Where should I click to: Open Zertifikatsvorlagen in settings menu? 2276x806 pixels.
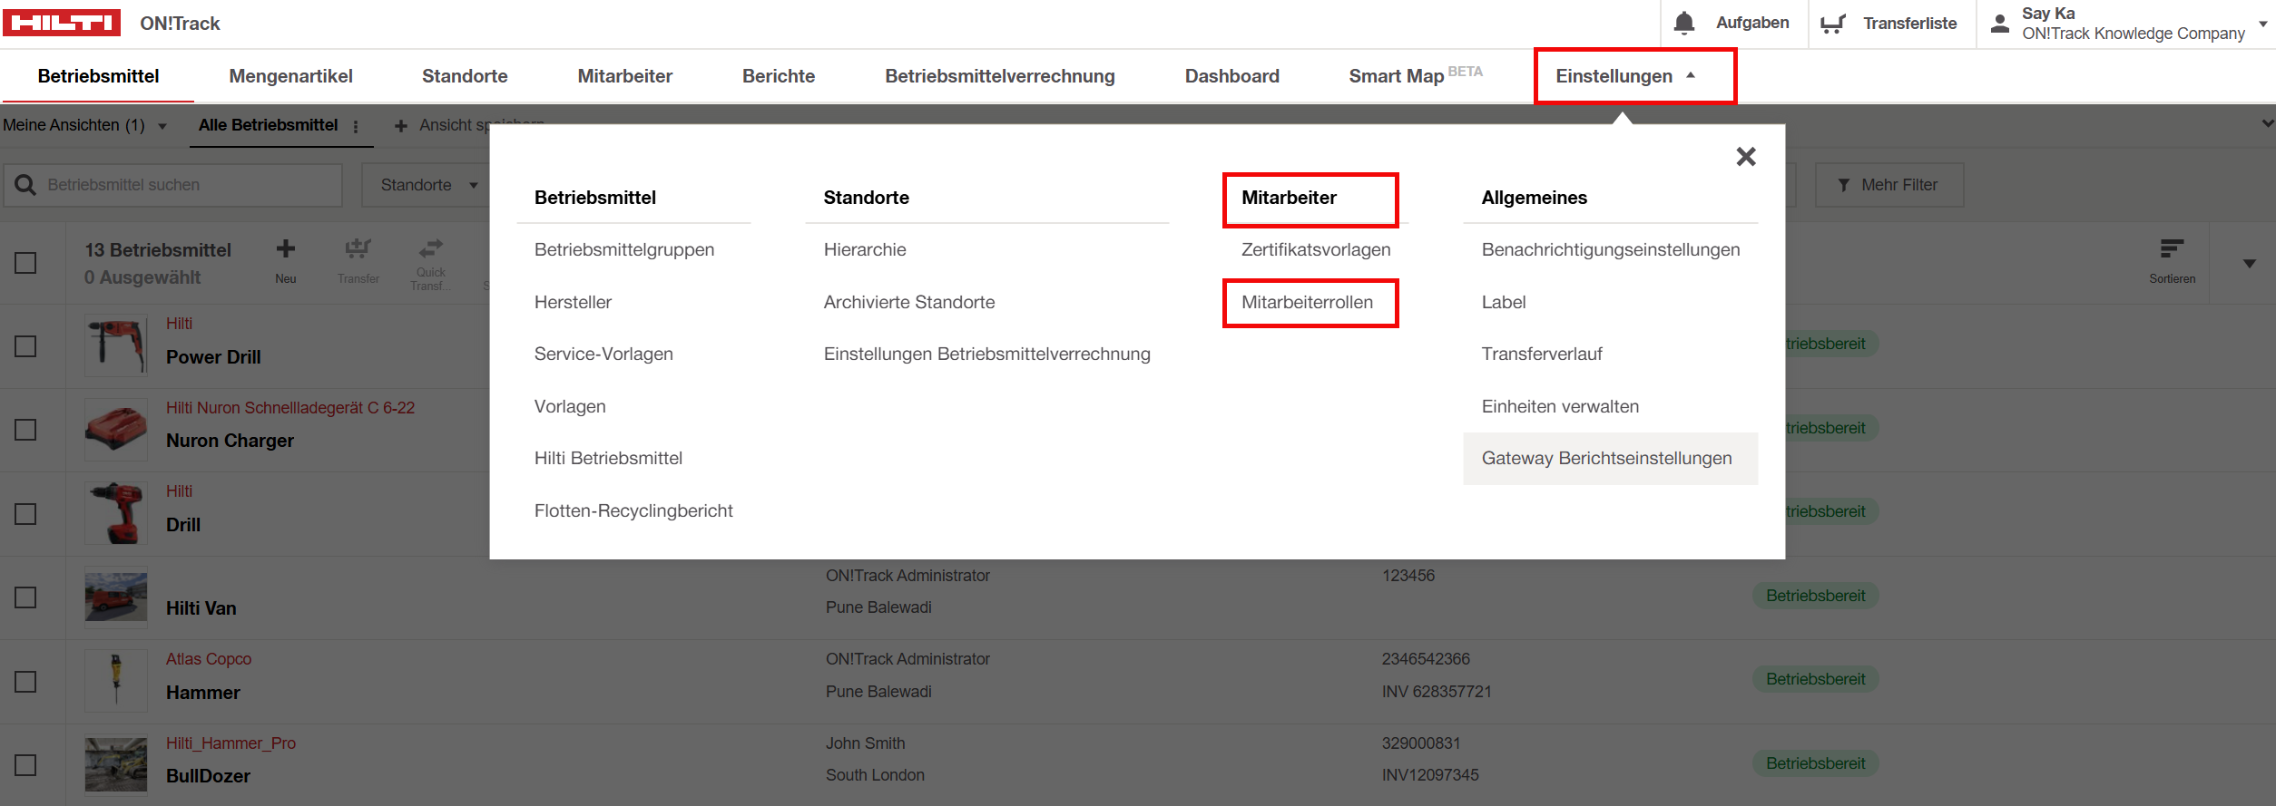point(1316,250)
